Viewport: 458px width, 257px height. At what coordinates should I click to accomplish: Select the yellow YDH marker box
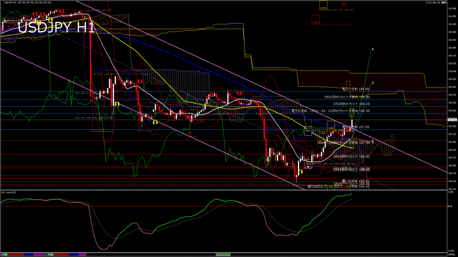331,126
